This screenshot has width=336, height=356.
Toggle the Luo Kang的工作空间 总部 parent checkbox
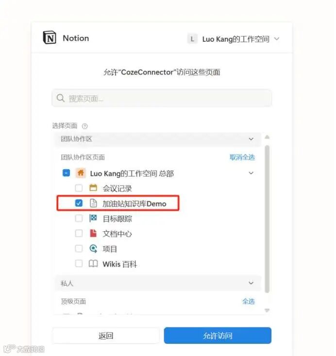(66, 173)
